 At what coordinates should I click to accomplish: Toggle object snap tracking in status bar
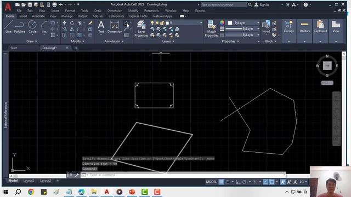click(265, 182)
